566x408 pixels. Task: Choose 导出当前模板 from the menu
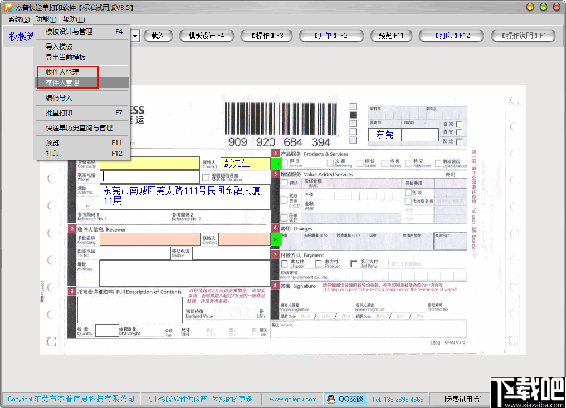pyautogui.click(x=82, y=57)
